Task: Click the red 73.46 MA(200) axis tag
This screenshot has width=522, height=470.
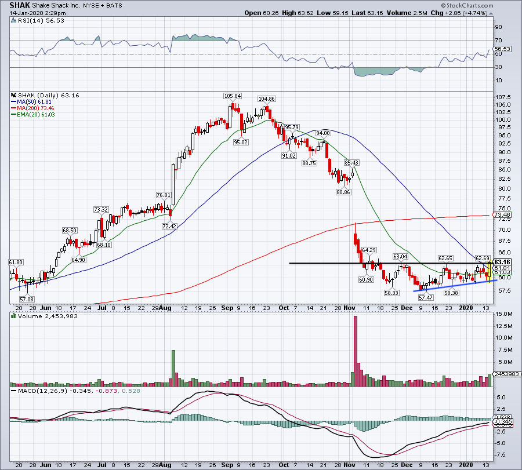Action: (x=502, y=214)
